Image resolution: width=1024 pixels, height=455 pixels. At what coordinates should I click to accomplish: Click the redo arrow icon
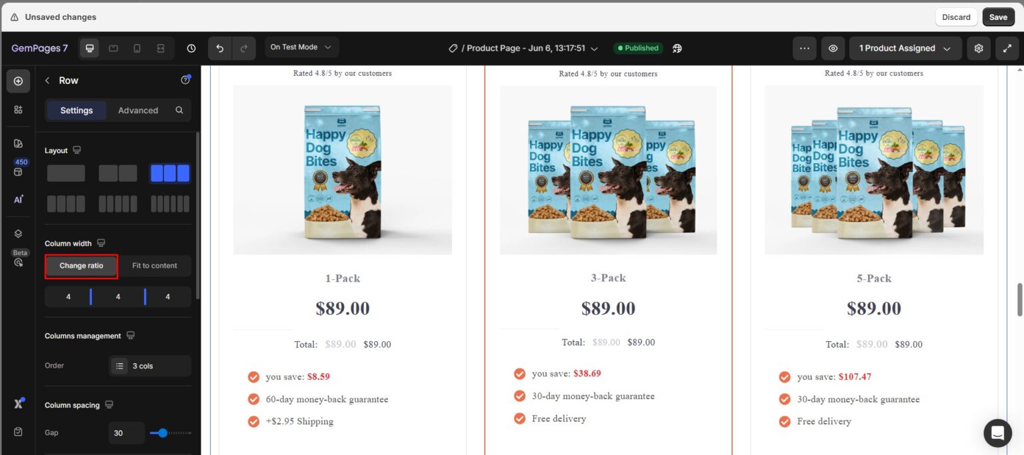(x=243, y=48)
